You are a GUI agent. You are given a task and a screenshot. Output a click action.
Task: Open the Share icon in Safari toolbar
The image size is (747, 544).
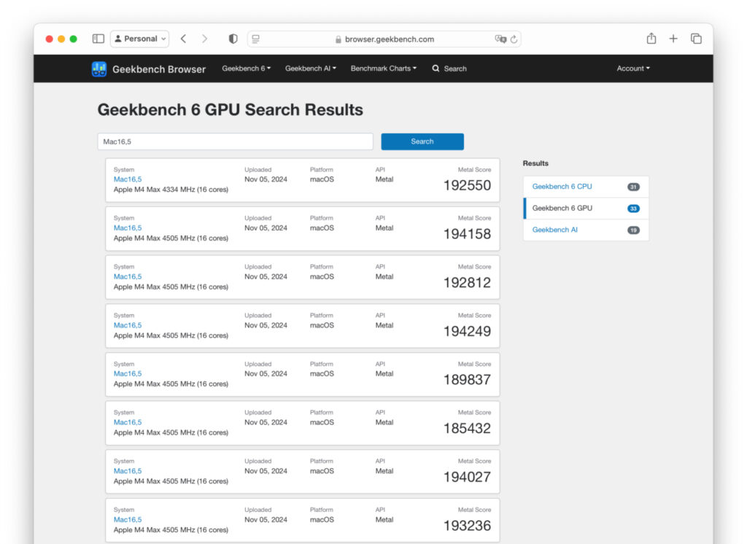pyautogui.click(x=651, y=39)
